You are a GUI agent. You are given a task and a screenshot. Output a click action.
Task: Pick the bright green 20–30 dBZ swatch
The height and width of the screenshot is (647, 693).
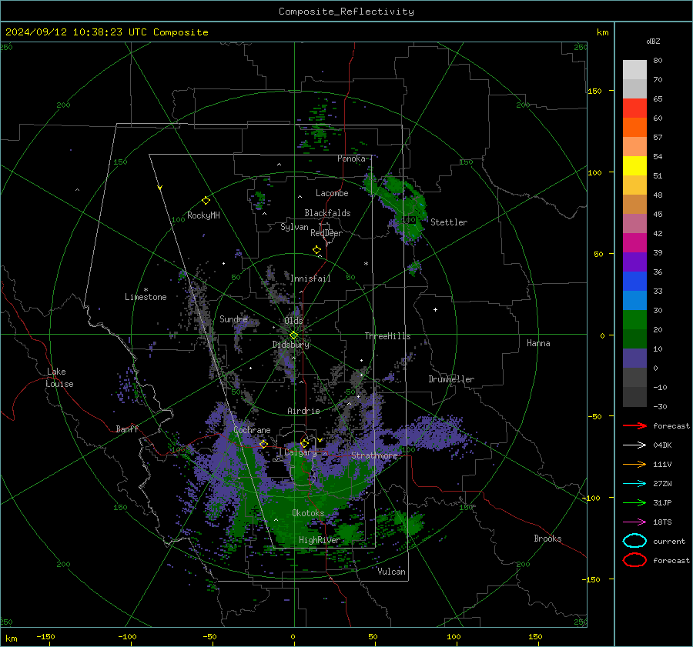(634, 320)
